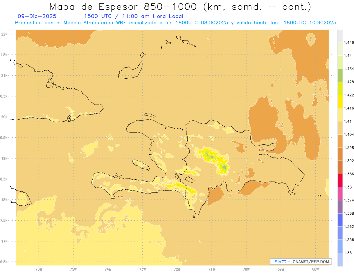Select the colorbar value '1.416'
The height and width of the screenshot is (273, 354).
click(350, 108)
